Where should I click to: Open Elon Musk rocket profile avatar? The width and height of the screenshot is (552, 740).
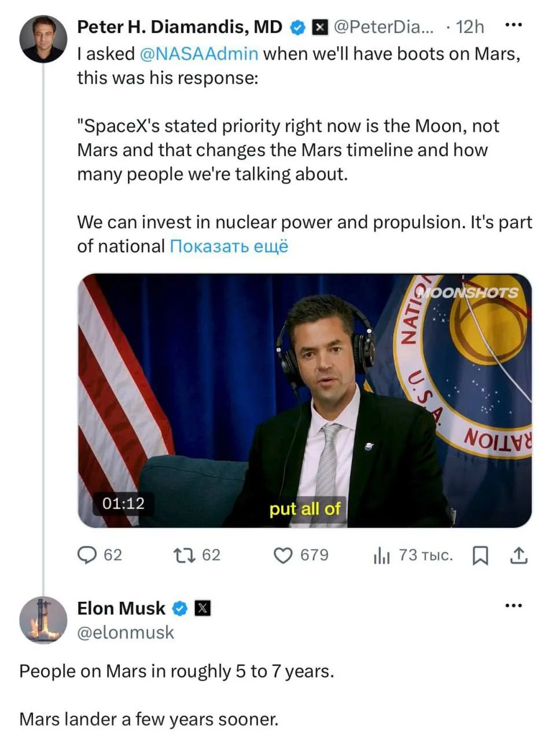43,620
